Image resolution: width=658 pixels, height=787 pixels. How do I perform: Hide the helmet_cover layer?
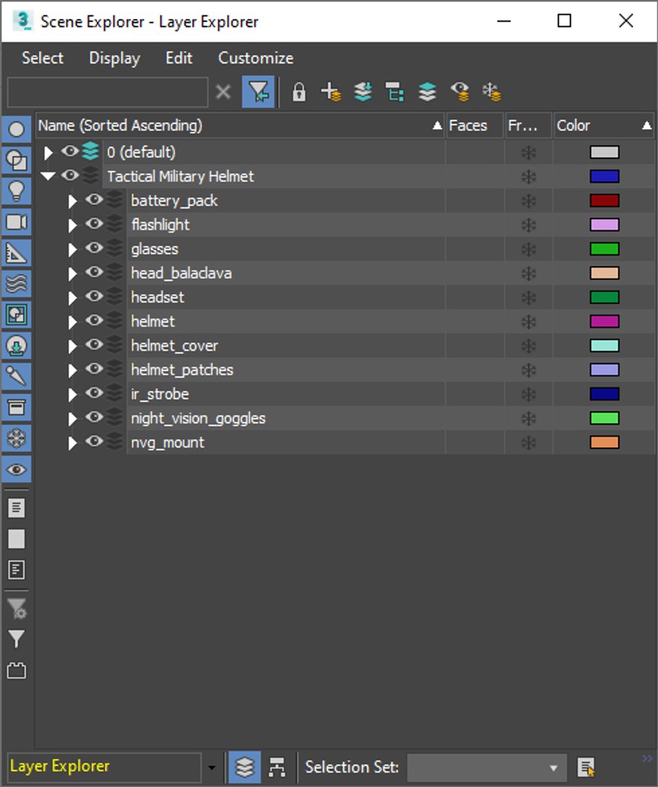pos(94,345)
